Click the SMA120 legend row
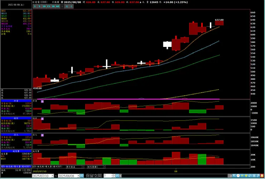Viewport: 265px width, 179px height. click(16, 21)
